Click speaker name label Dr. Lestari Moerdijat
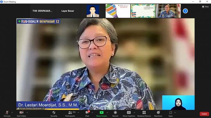The width and height of the screenshot is (211, 118). pos(48,105)
